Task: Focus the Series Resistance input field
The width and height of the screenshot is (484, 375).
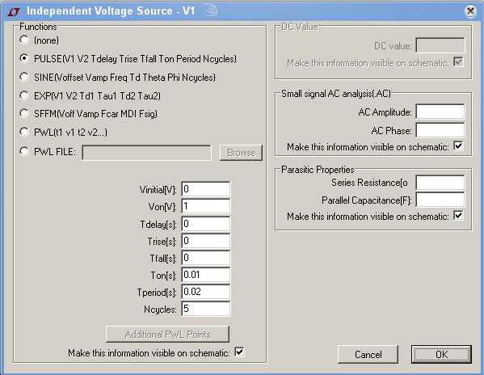Action: [x=440, y=183]
